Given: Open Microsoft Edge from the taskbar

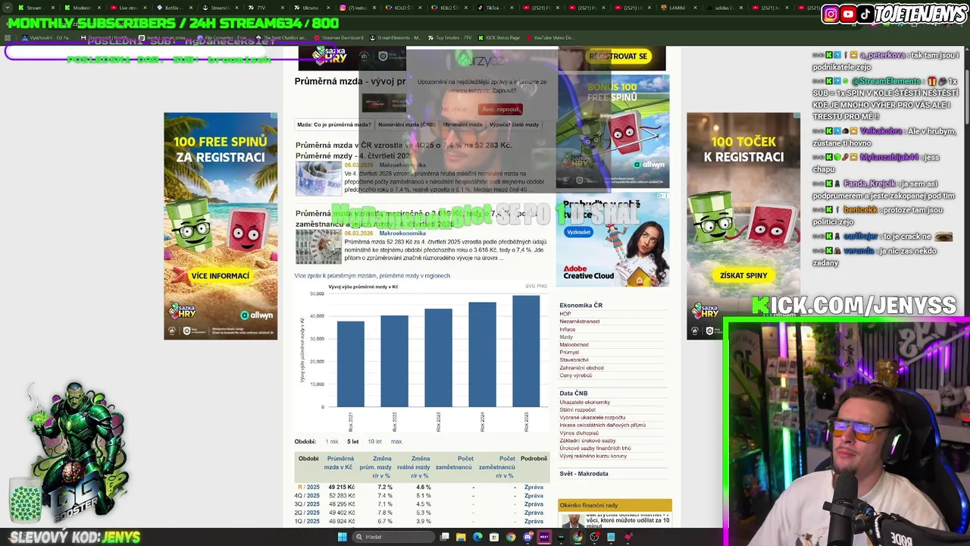Looking at the screenshot, I should (477, 537).
